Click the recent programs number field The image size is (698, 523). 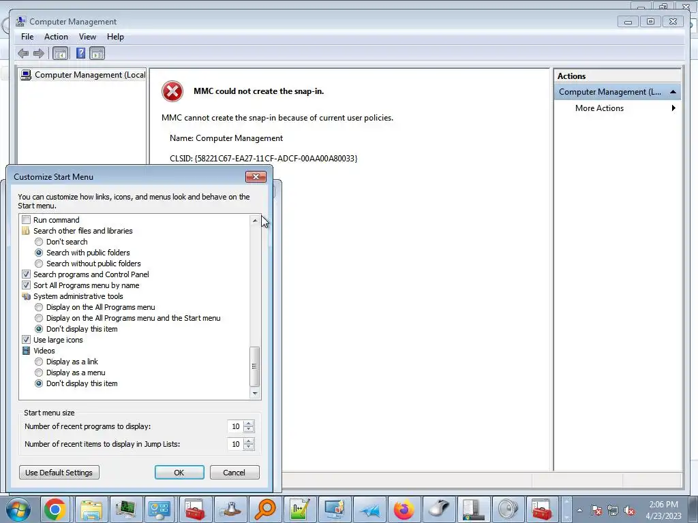235,426
